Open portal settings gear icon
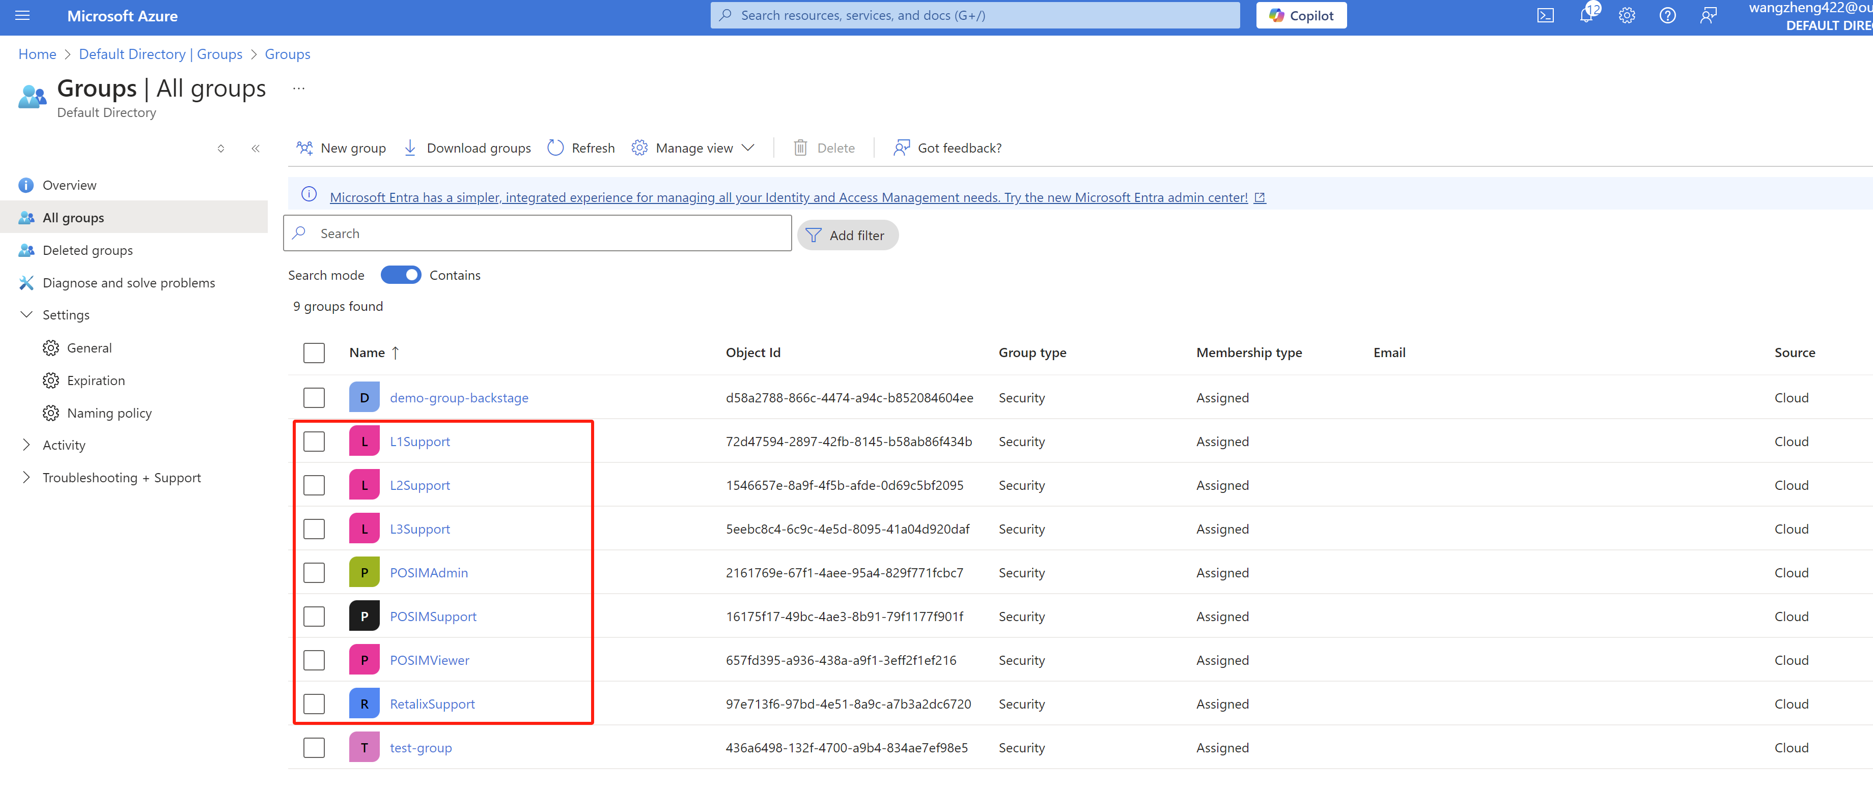The height and width of the screenshot is (790, 1873). click(x=1627, y=15)
